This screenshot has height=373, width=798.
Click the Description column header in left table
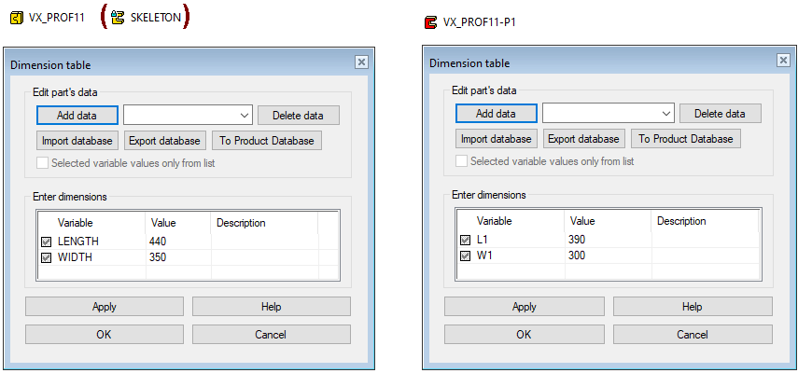coord(241,223)
